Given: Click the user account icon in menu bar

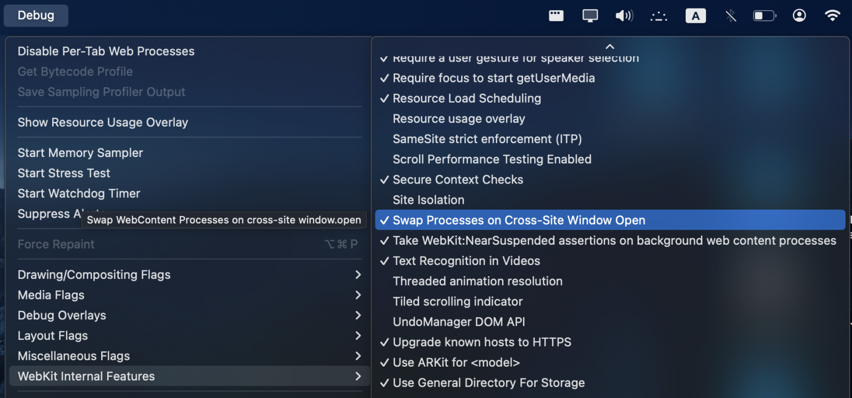Looking at the screenshot, I should point(799,15).
